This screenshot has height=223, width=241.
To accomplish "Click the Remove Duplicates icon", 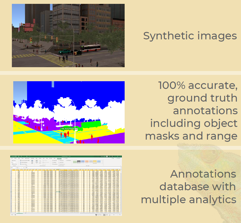I will point(21,162).
